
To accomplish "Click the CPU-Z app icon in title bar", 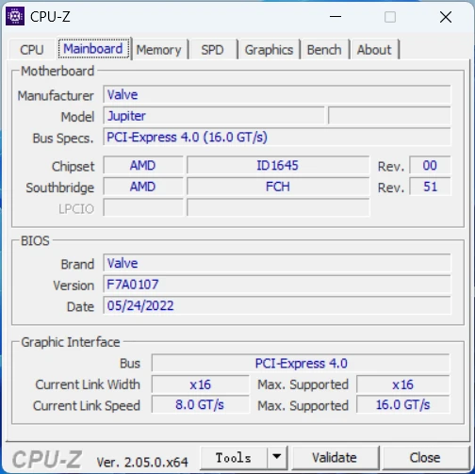I will tap(15, 16).
